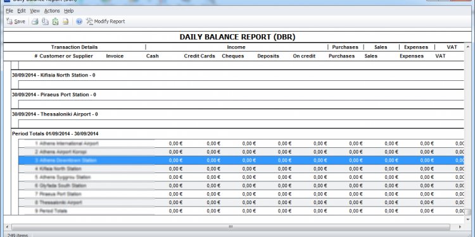Click the Modify Report button

point(105,21)
